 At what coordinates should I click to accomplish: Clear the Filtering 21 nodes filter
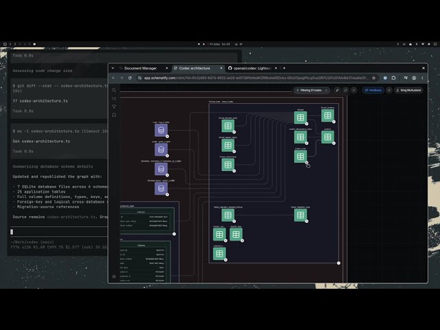(x=327, y=90)
